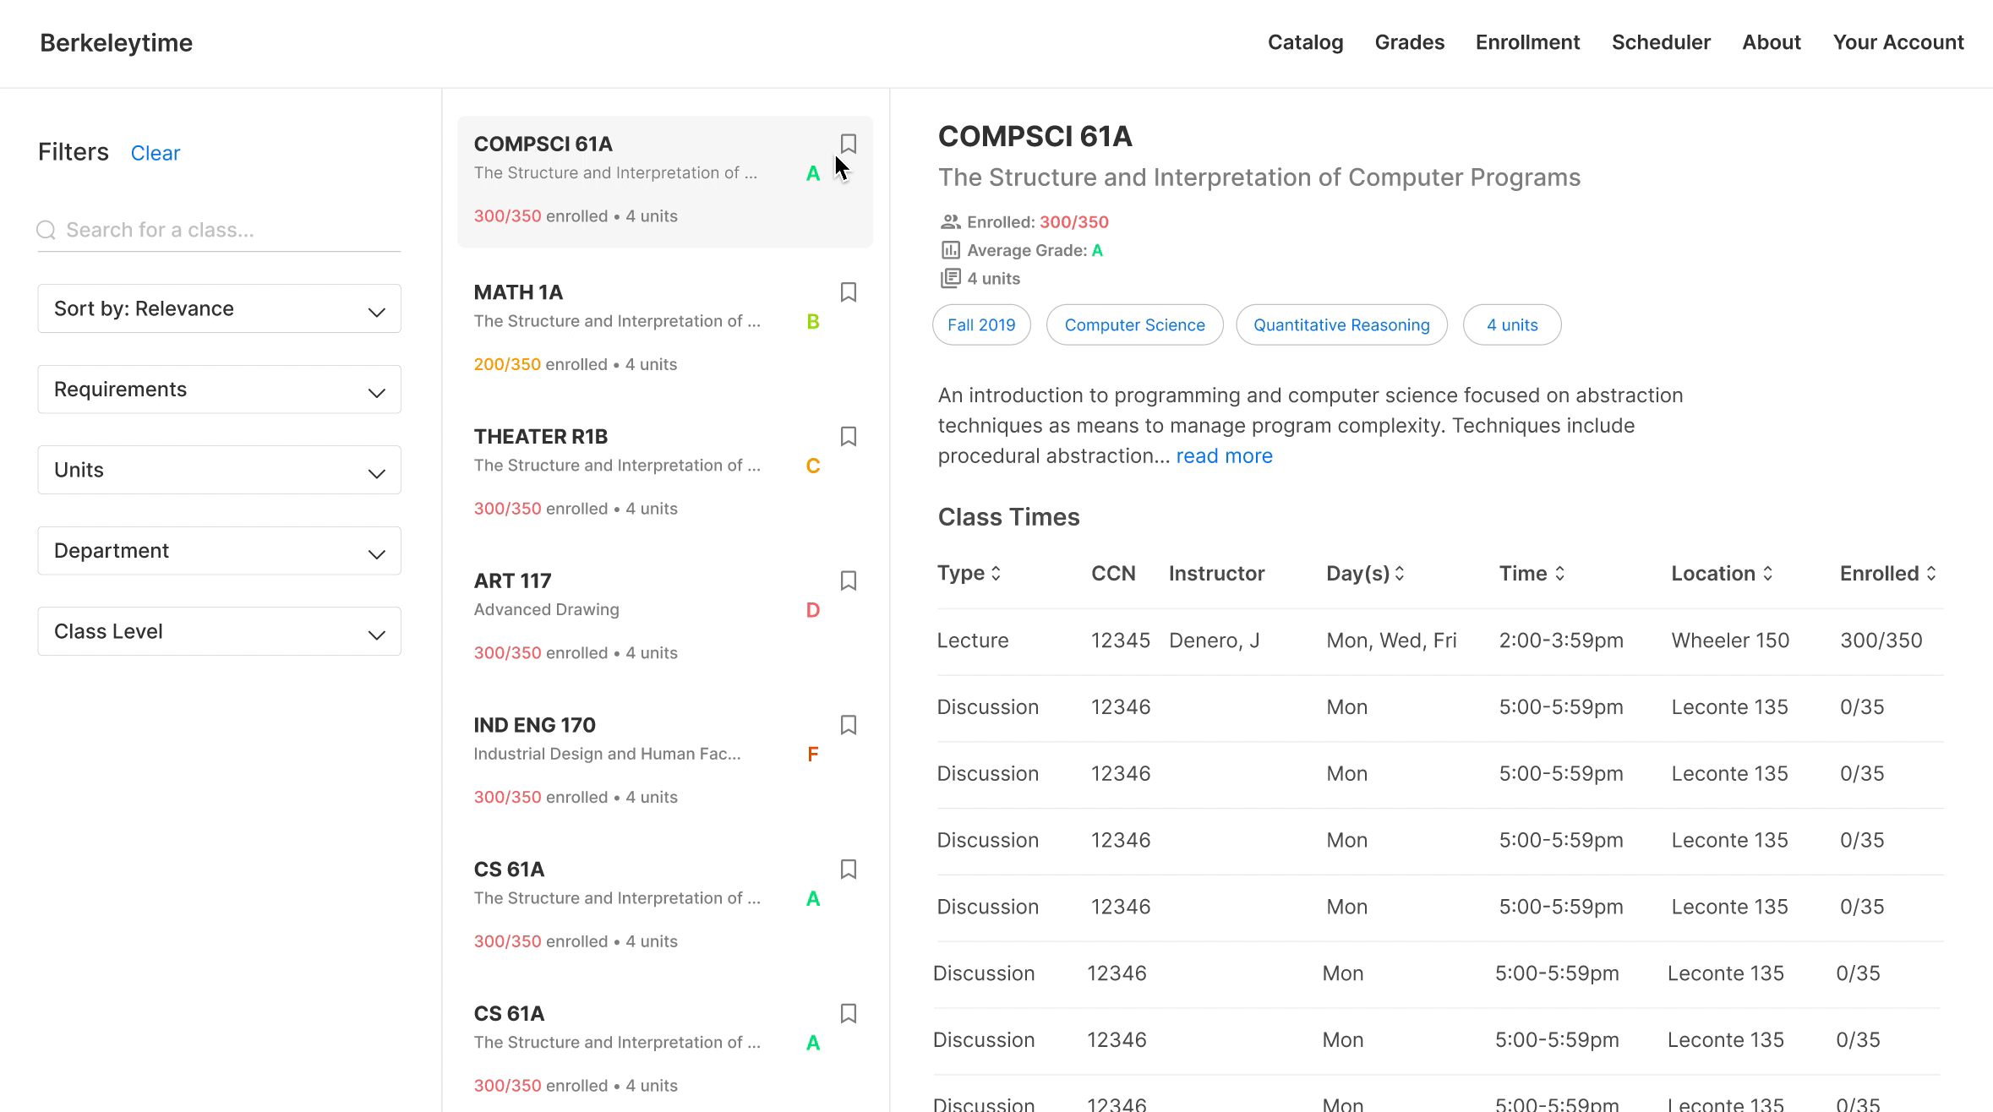This screenshot has width=1993, height=1112.
Task: Click the 200/350 enrolled text on MATH 1A
Action: [x=507, y=364]
